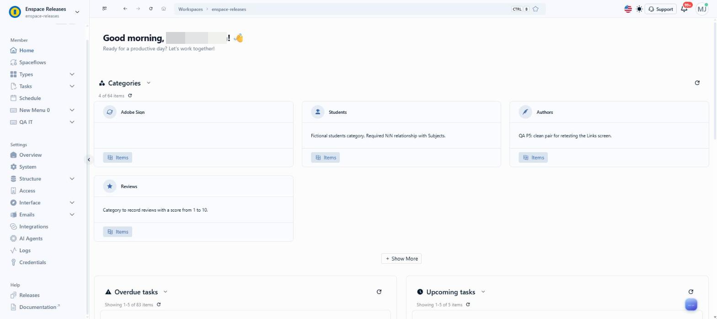Refresh the Overdue tasks showing count
This screenshot has height=319, width=717.
[159, 304]
